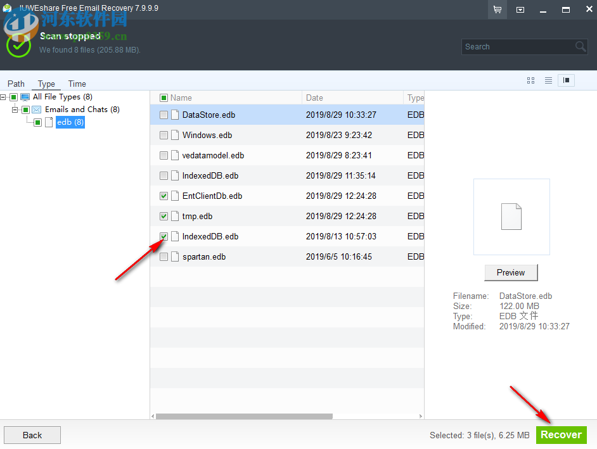Switch to list view layout

[x=548, y=80]
